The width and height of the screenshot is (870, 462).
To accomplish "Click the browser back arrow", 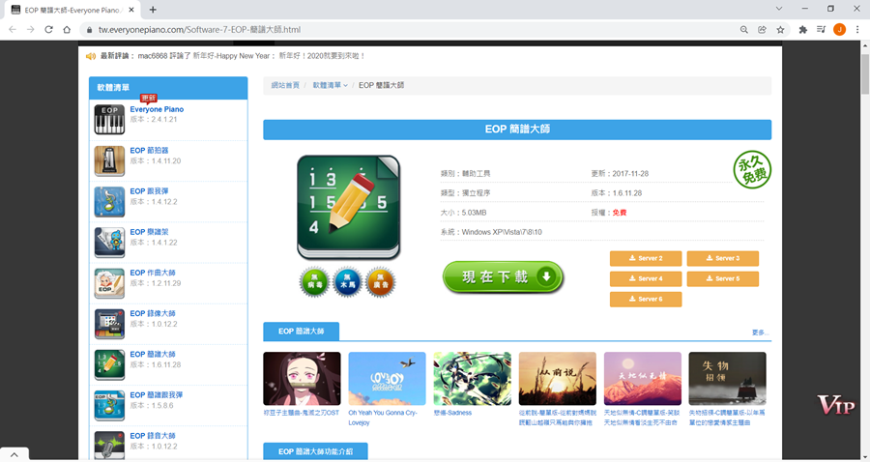I will point(13,29).
